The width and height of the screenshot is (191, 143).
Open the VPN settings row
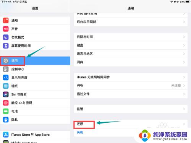(x=131, y=86)
